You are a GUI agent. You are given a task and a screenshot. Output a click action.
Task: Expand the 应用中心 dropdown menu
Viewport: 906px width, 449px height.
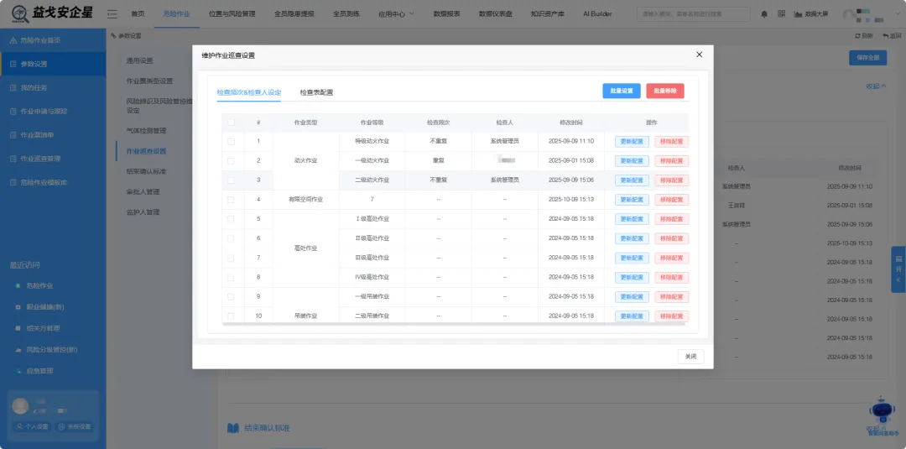tap(394, 14)
